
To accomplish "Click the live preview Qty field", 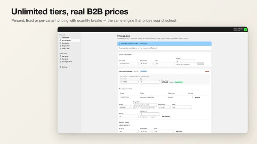I will point(150,82).
